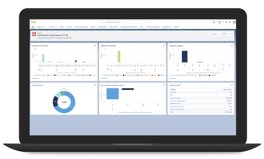Expand the Gastos por periodo chart
Screen dimensions: 264x159
164,45
